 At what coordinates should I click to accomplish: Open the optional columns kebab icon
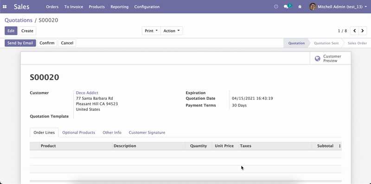tap(340, 146)
